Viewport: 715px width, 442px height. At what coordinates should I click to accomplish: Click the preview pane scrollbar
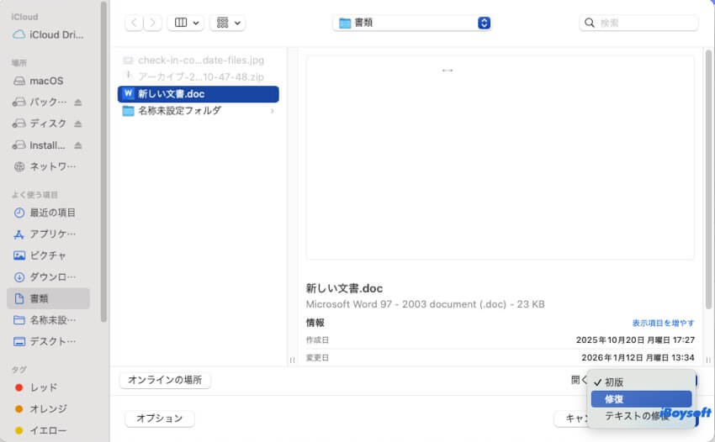point(708,180)
